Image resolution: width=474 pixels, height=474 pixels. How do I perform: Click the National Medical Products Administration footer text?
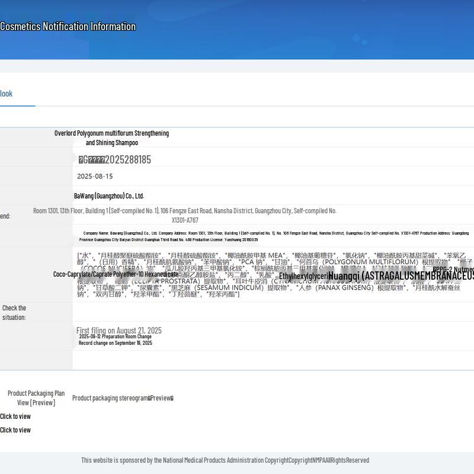(225, 460)
